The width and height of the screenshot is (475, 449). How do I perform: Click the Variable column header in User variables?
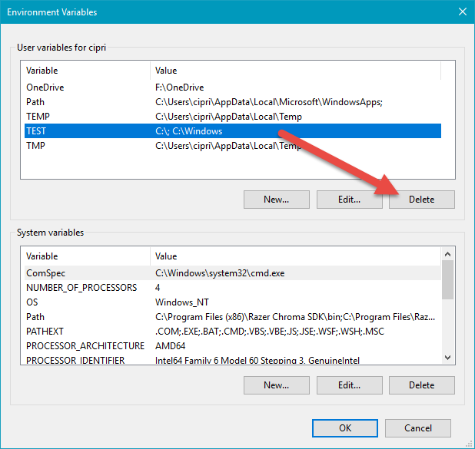pos(88,71)
